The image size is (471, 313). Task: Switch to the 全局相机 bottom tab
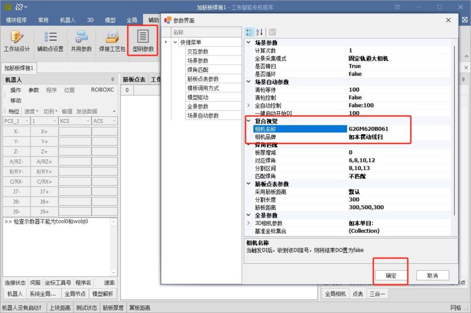tap(335, 294)
